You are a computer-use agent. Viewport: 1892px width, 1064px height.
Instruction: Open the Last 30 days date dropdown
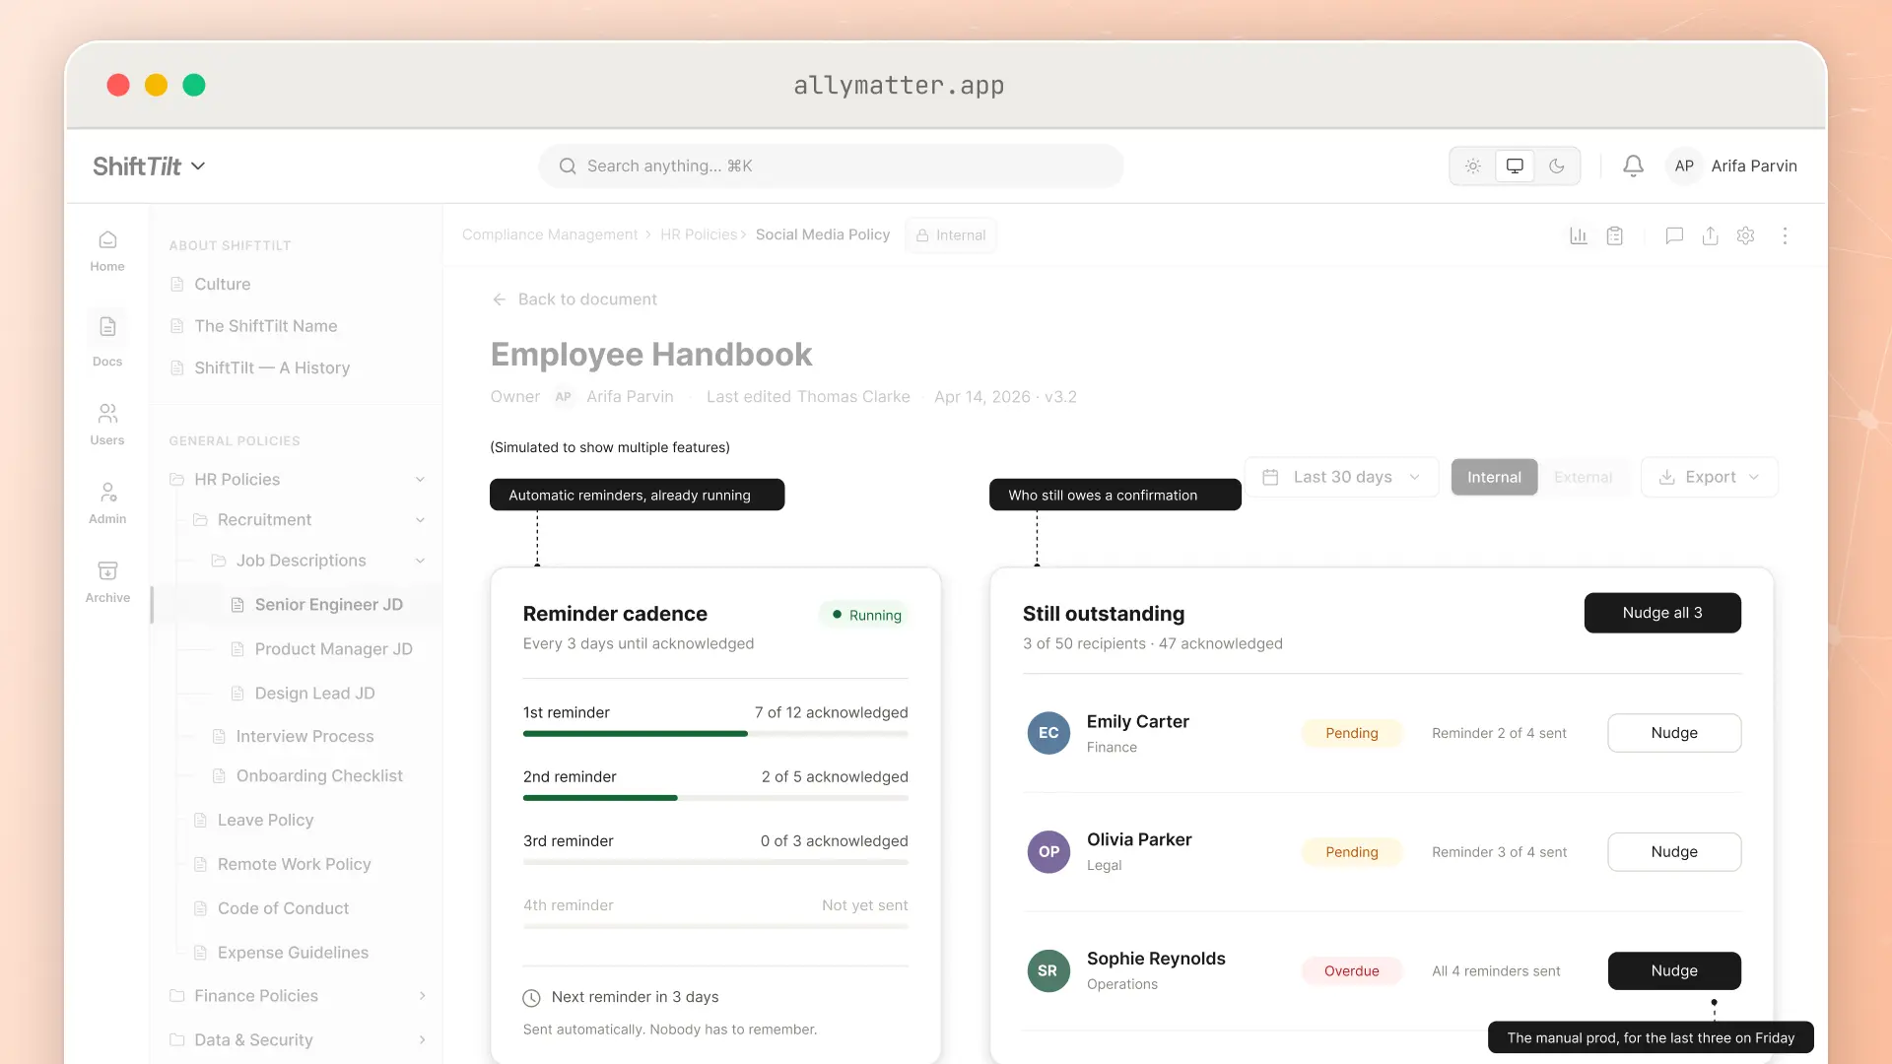[x=1341, y=477]
